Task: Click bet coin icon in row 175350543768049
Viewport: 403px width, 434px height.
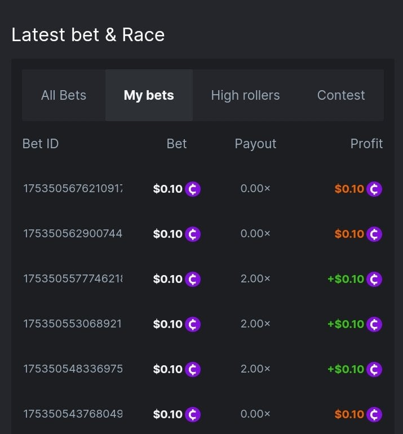Action: tap(193, 414)
